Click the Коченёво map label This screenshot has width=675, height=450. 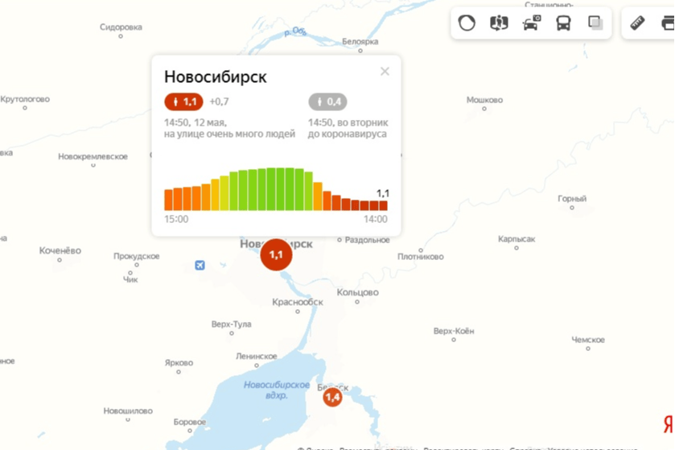click(x=60, y=250)
